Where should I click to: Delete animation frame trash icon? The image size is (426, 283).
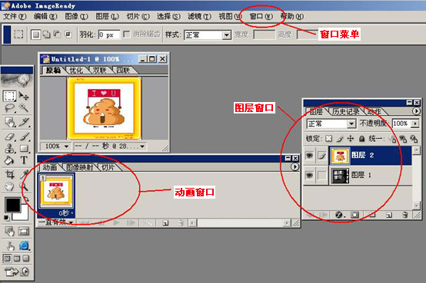tap(181, 223)
